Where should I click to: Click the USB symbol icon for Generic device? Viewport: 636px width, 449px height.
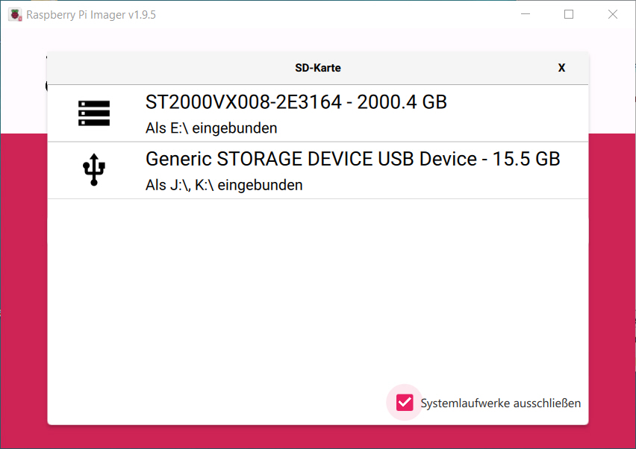click(x=94, y=169)
